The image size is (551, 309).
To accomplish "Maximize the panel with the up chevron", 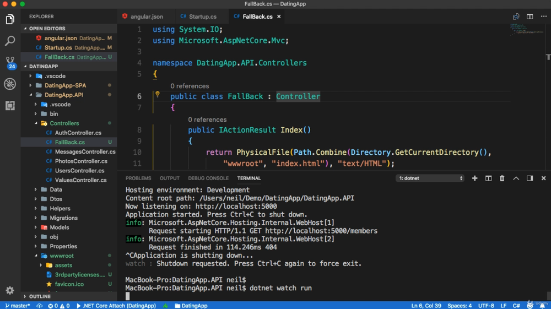I will [x=516, y=178].
